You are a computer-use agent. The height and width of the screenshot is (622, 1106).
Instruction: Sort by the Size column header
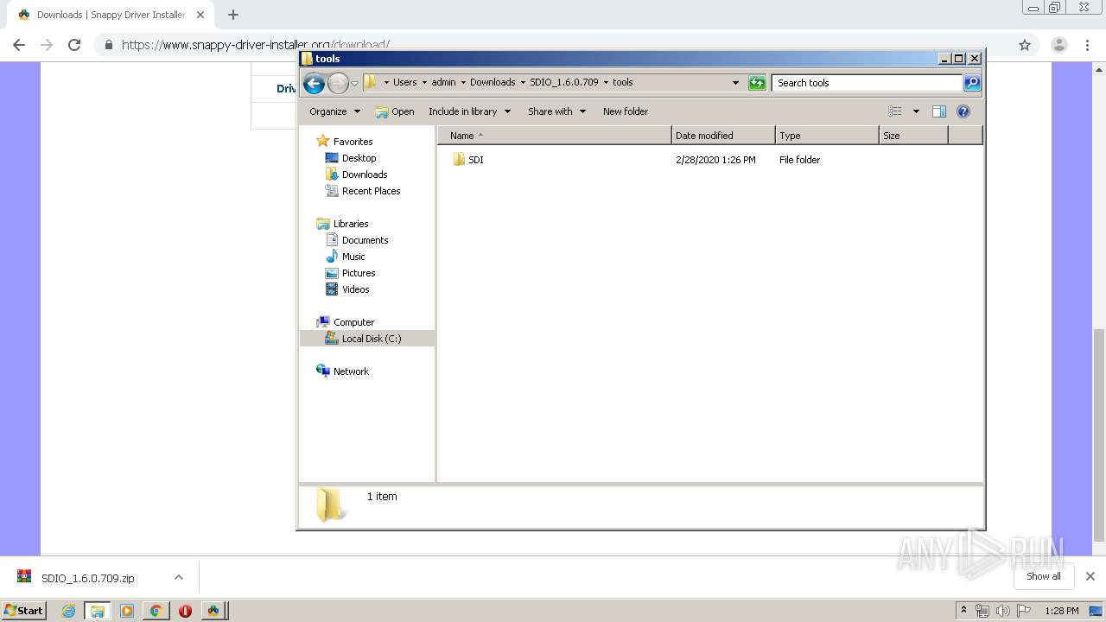(913, 136)
